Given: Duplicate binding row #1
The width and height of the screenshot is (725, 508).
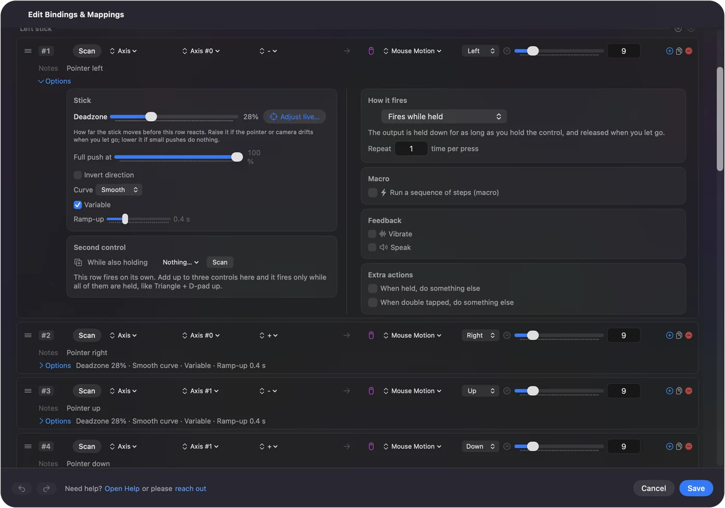Looking at the screenshot, I should (679, 51).
